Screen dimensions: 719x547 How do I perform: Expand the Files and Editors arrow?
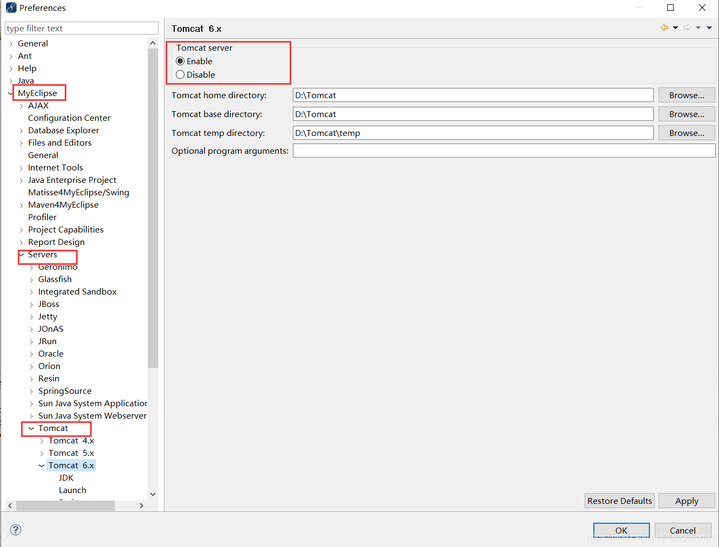21,143
